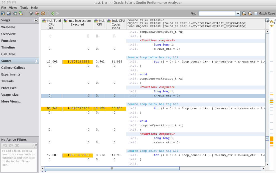
Task: Enable the Match Case checkbox
Action: (256, 13)
